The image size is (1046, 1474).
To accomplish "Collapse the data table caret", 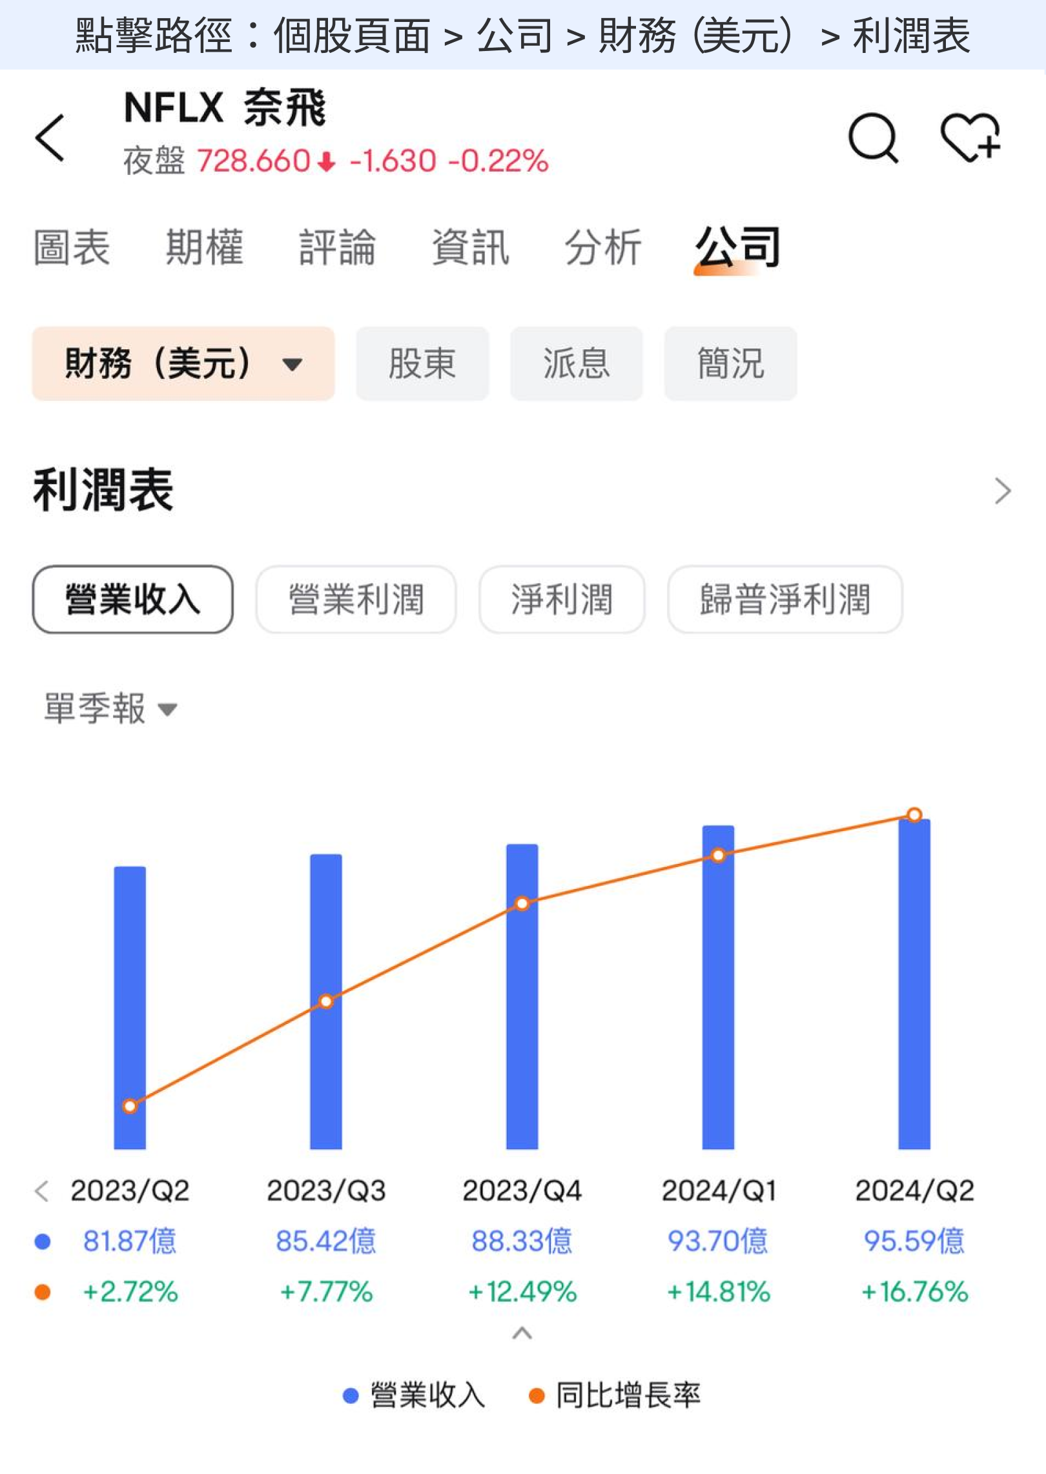I will point(522,1333).
